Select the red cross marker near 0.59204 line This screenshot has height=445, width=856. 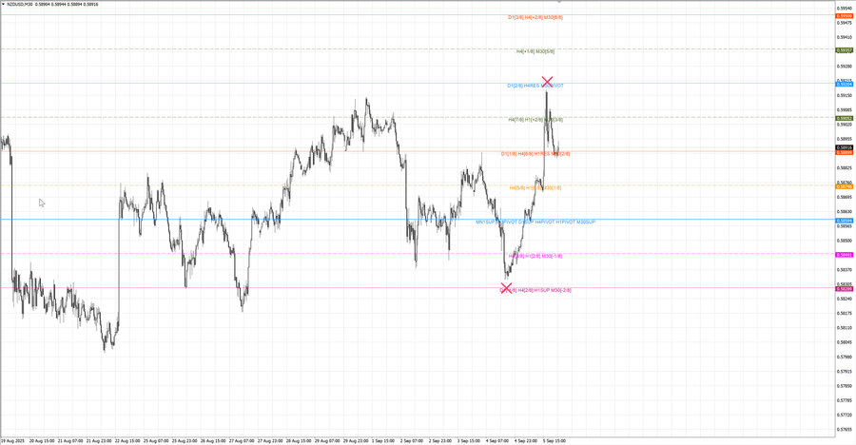(547, 82)
